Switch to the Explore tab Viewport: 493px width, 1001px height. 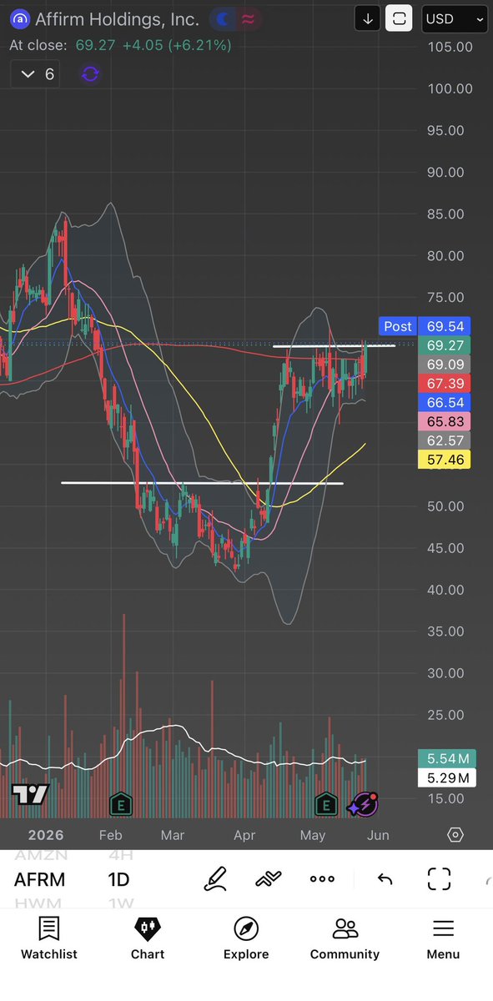246,938
